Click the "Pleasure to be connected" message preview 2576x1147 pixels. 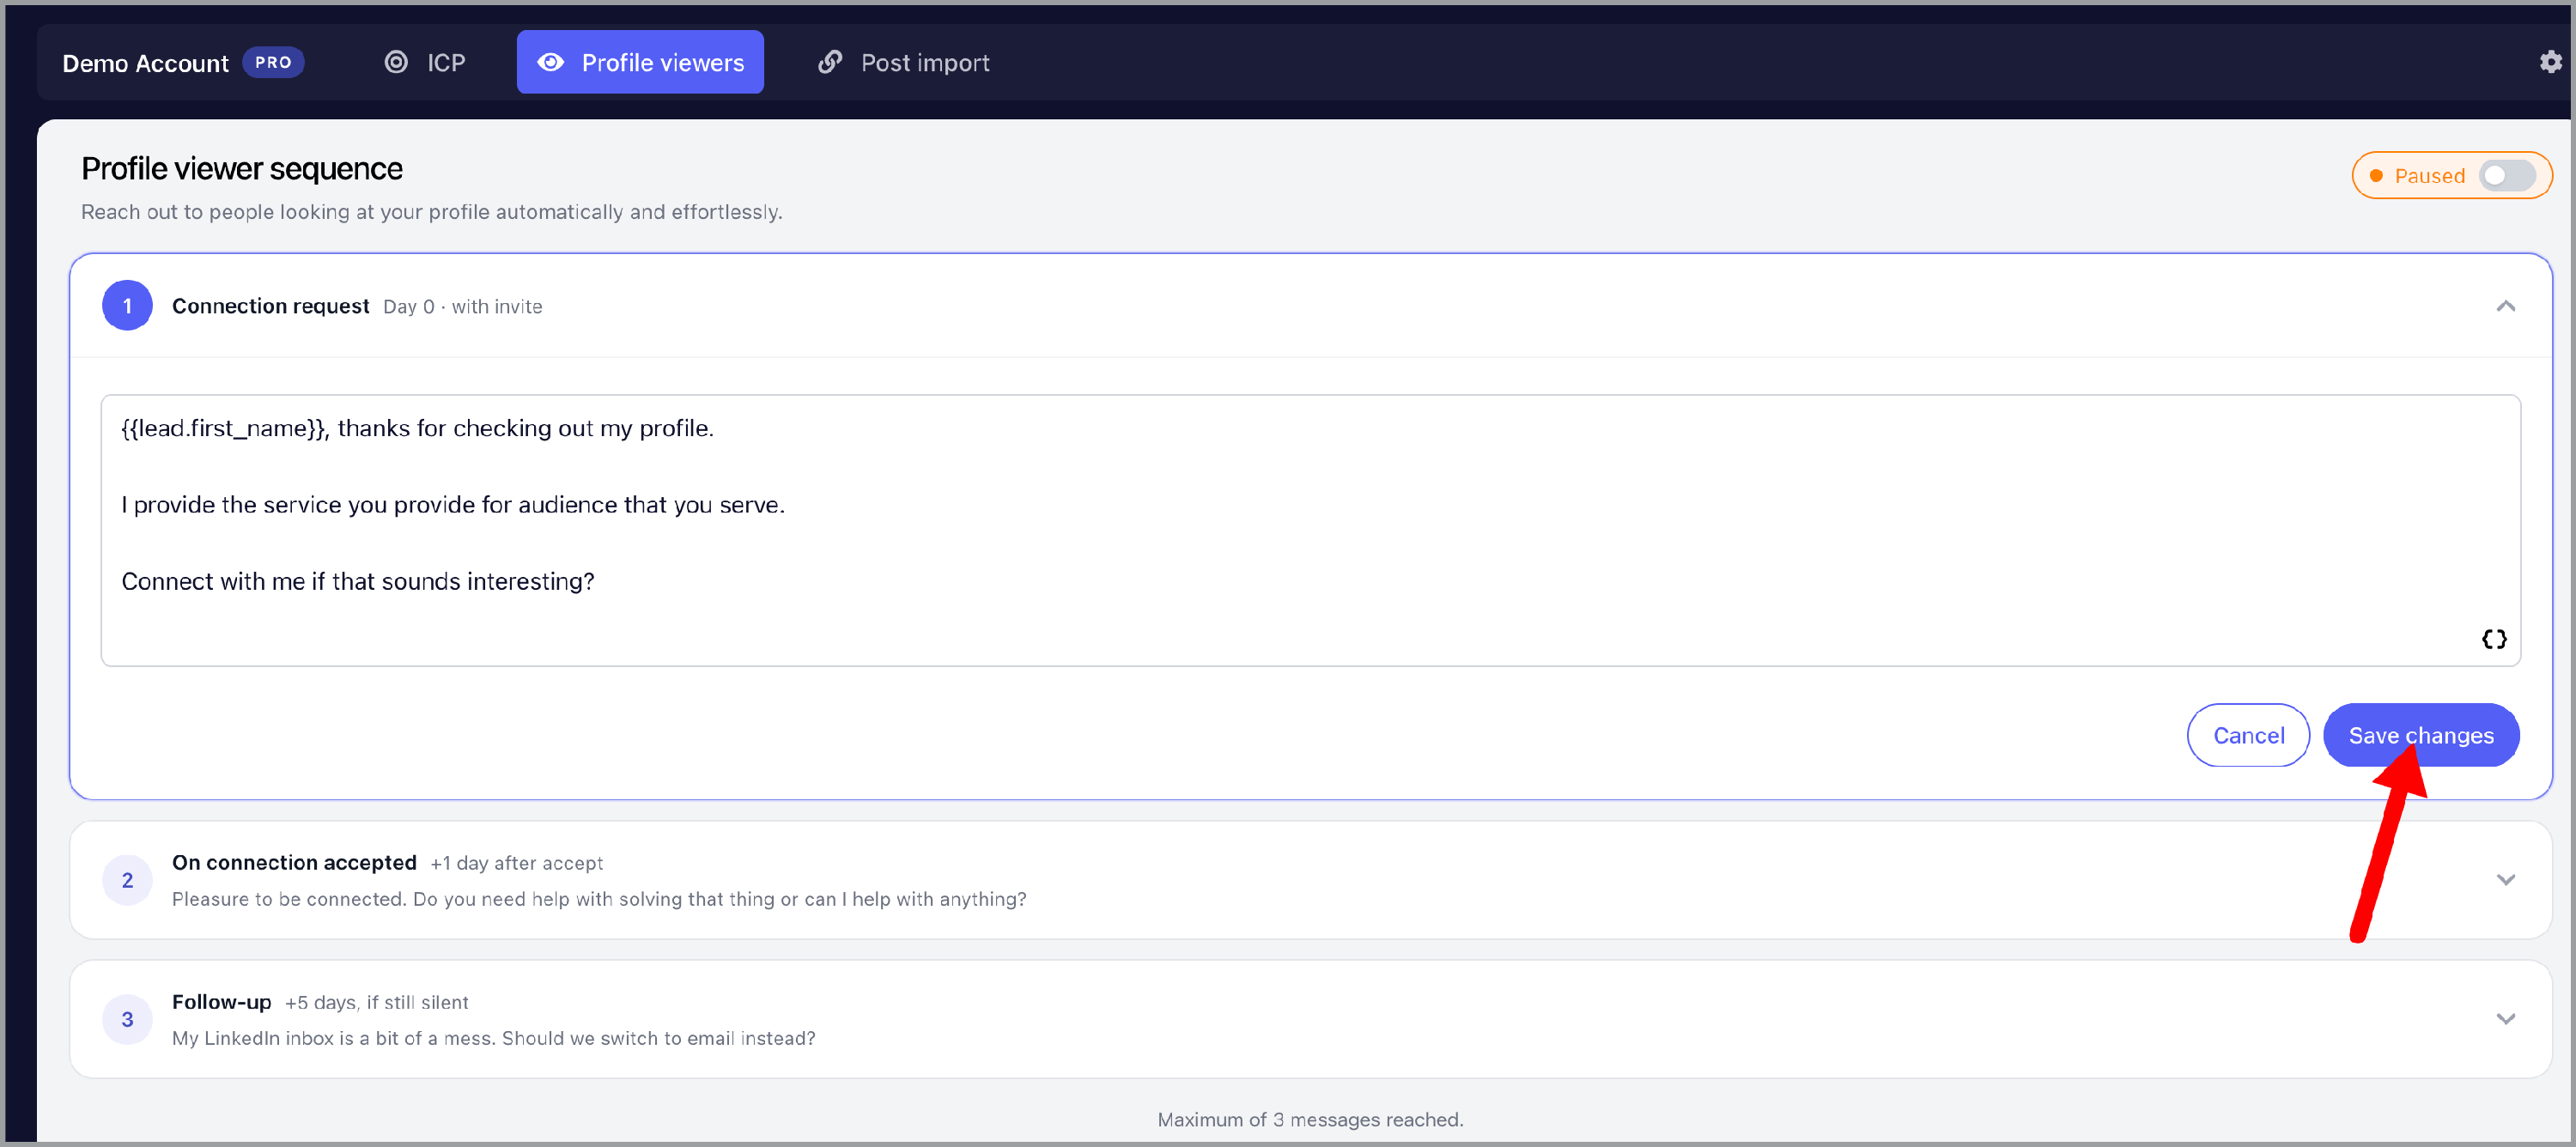coord(599,899)
